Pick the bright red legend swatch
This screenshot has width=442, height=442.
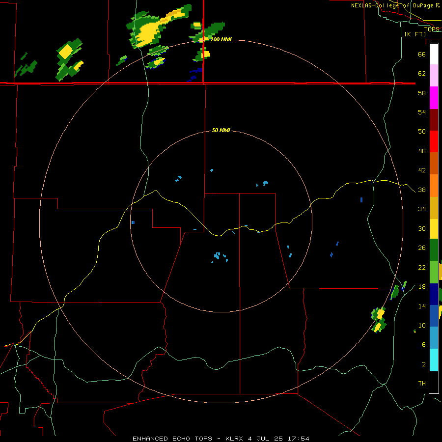pos(434,141)
